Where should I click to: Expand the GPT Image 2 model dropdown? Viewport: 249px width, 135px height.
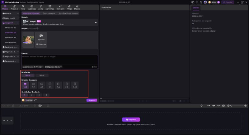pyautogui.click(x=96, y=22)
